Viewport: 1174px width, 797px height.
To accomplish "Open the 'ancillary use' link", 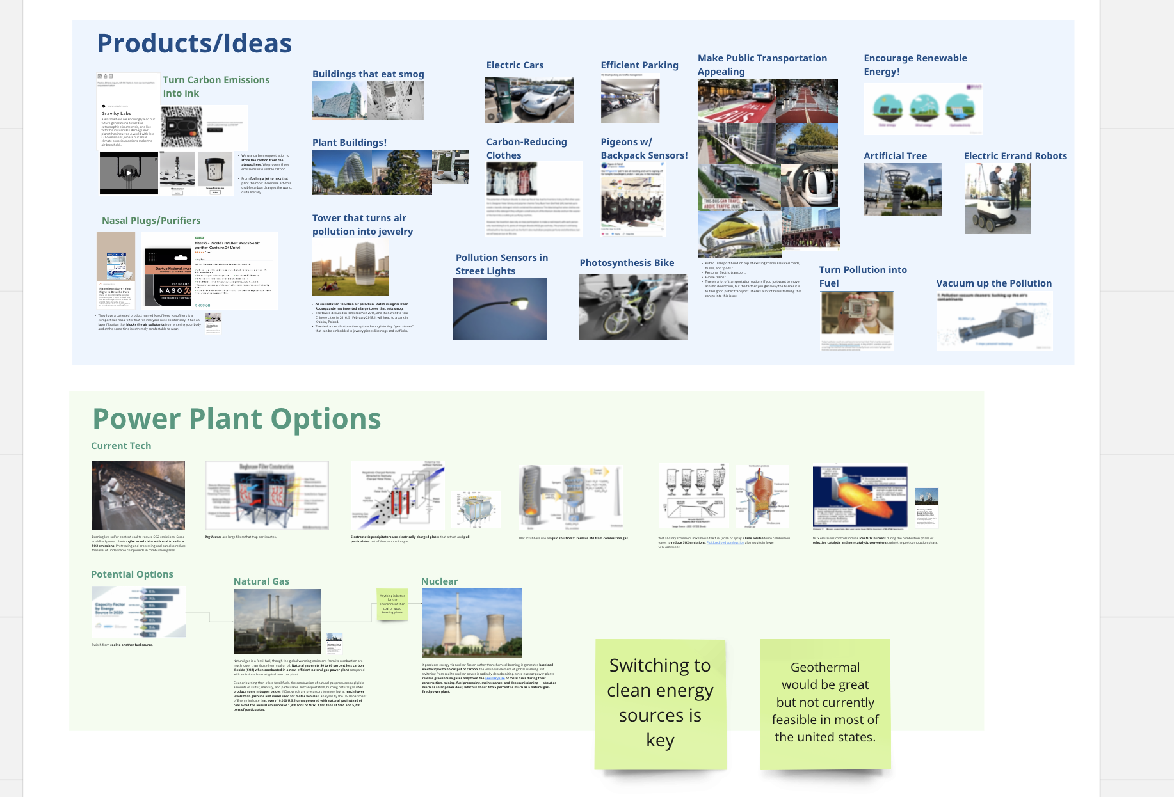I will [495, 678].
